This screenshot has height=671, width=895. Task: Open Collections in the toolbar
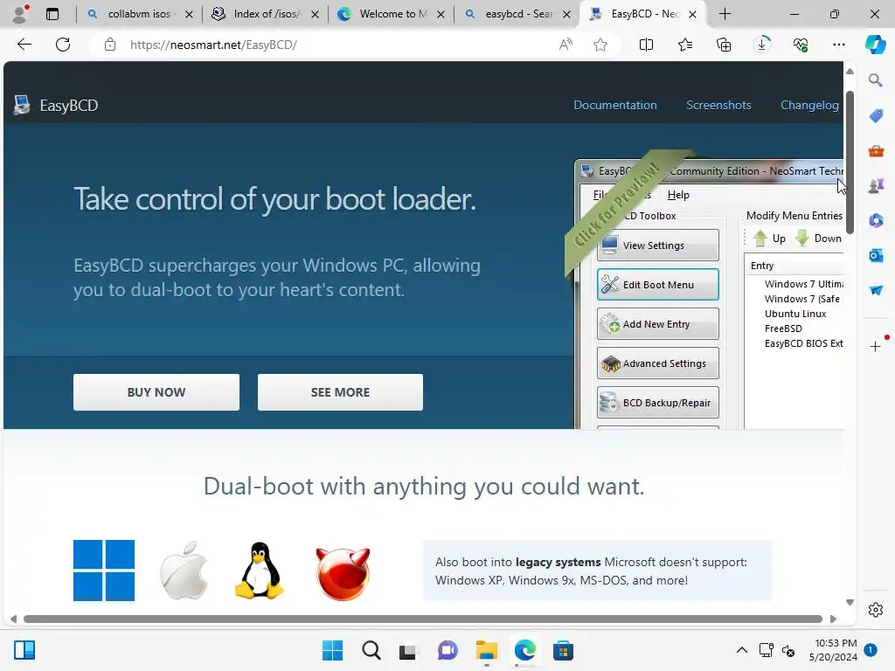(724, 45)
